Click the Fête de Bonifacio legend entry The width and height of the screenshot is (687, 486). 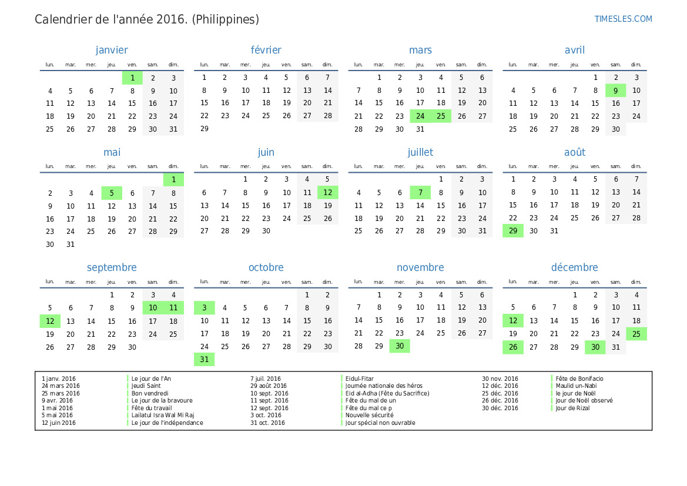tap(579, 379)
